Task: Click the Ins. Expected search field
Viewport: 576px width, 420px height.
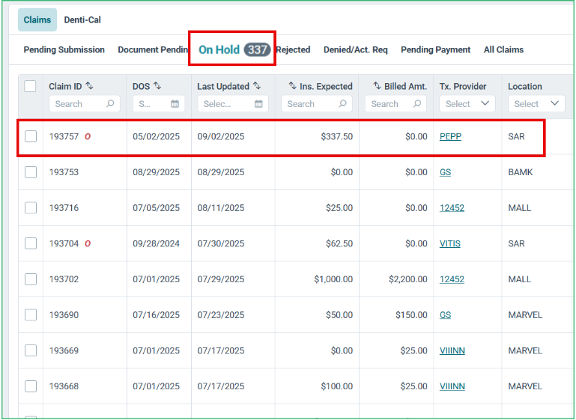Action: 317,104
